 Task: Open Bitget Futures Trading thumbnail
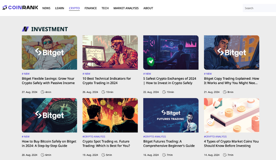pyautogui.click(x=171, y=115)
